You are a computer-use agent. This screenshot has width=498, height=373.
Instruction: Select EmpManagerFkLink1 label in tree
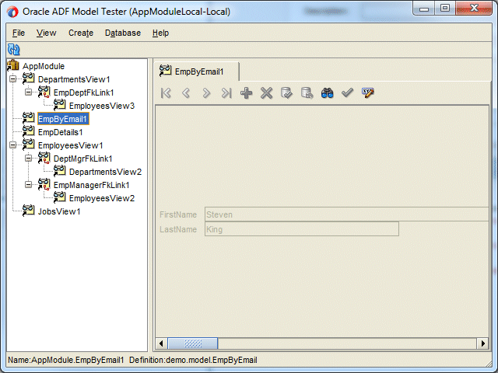(92, 185)
